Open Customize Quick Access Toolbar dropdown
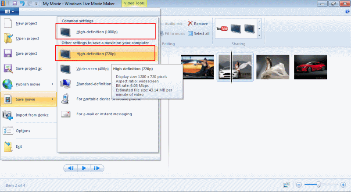 tap(36, 4)
